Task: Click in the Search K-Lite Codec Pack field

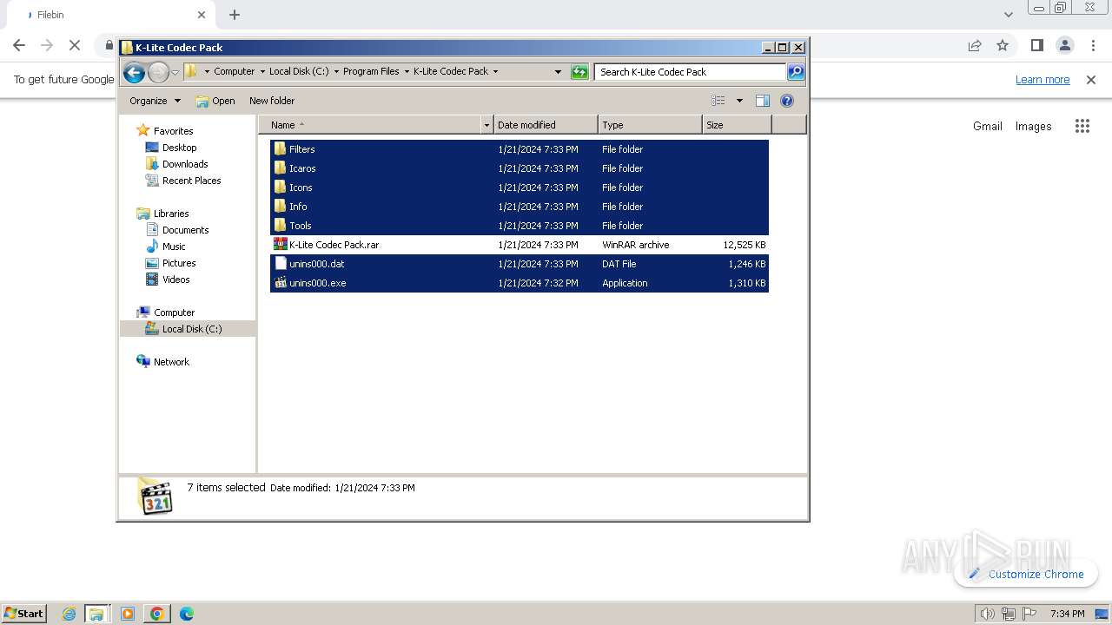Action: click(x=691, y=72)
